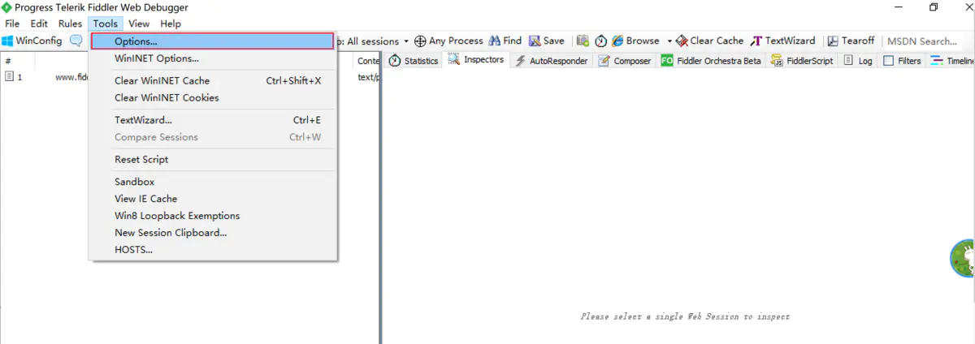Switch to the Timeline tab
This screenshot has height=344, width=975.
951,61
